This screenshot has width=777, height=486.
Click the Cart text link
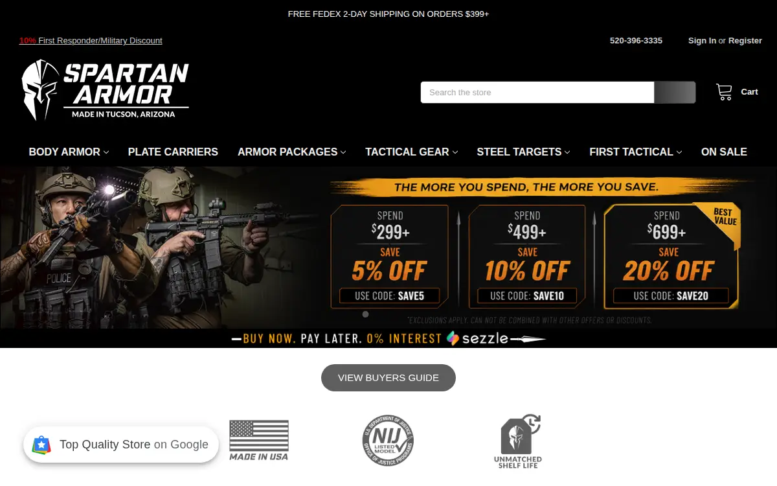point(749,92)
